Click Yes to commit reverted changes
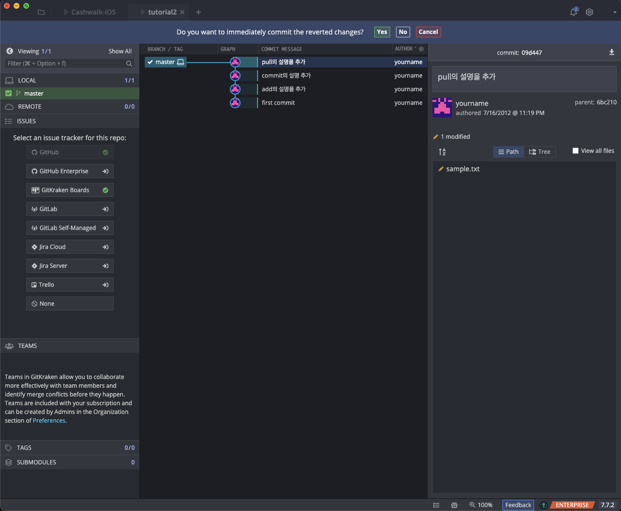This screenshot has height=511, width=621. [382, 32]
